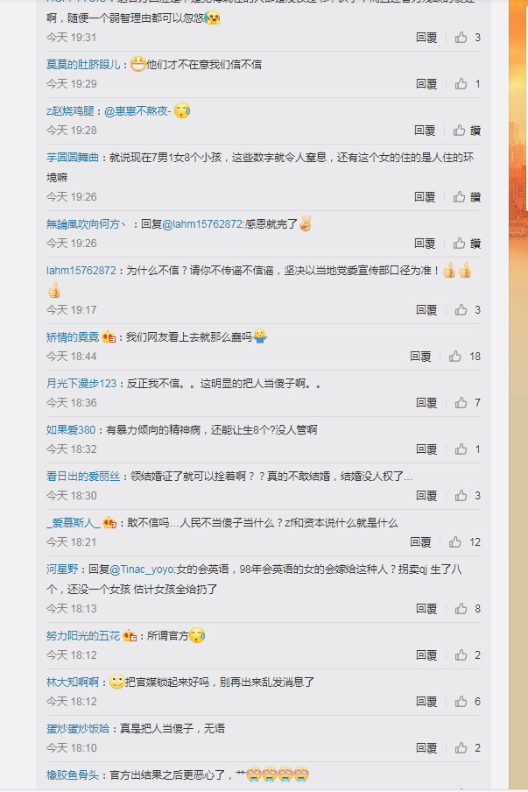
Task: Thumbs-up 莫莫的肚脐眼儿's comment
Action: click(468, 84)
